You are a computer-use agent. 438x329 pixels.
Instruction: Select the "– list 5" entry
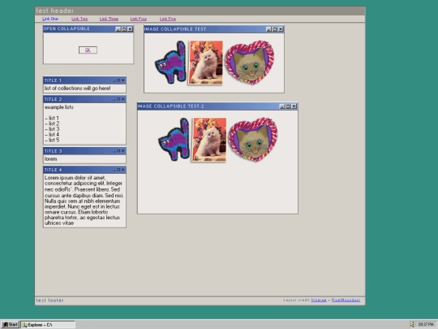click(52, 140)
